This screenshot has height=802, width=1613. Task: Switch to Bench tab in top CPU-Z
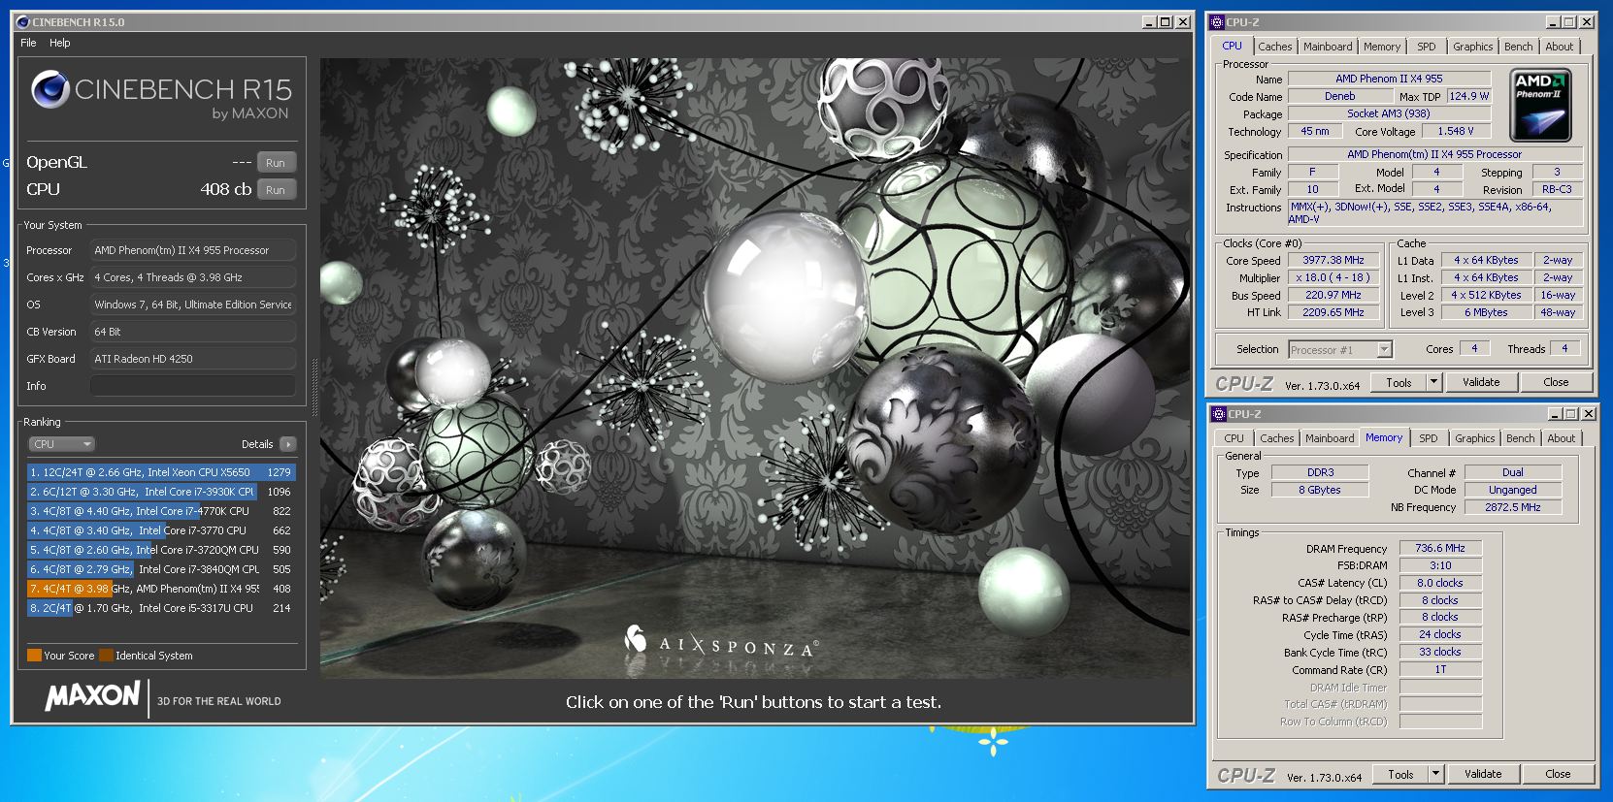(1518, 47)
